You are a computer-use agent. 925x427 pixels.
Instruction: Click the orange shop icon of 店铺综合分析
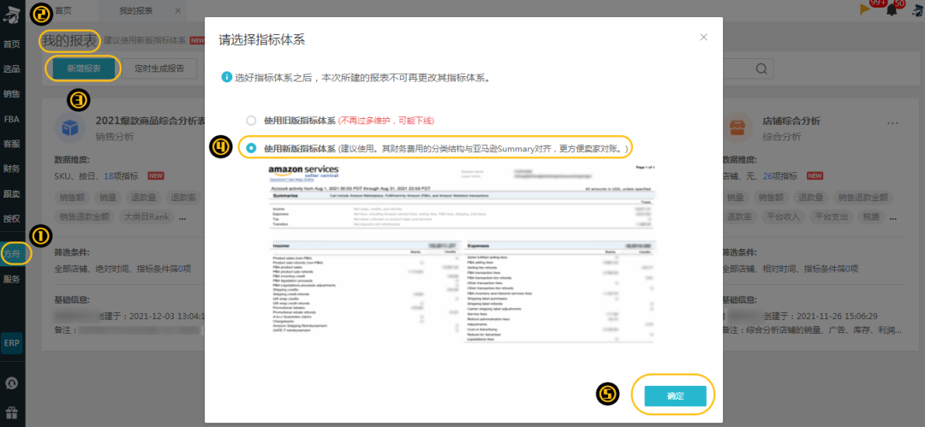tap(737, 128)
